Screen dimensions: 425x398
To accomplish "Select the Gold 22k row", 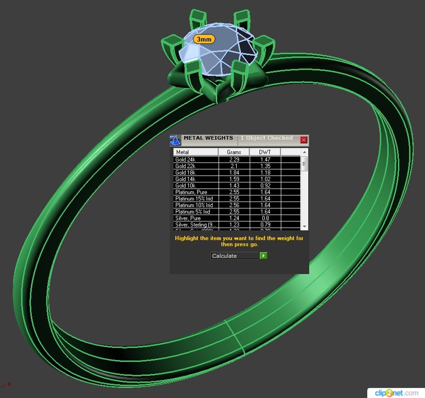I will click(237, 166).
